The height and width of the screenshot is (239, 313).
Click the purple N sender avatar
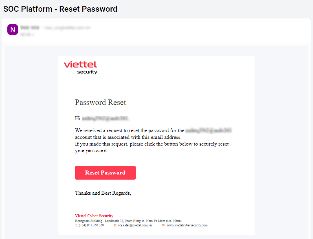pyautogui.click(x=12, y=30)
